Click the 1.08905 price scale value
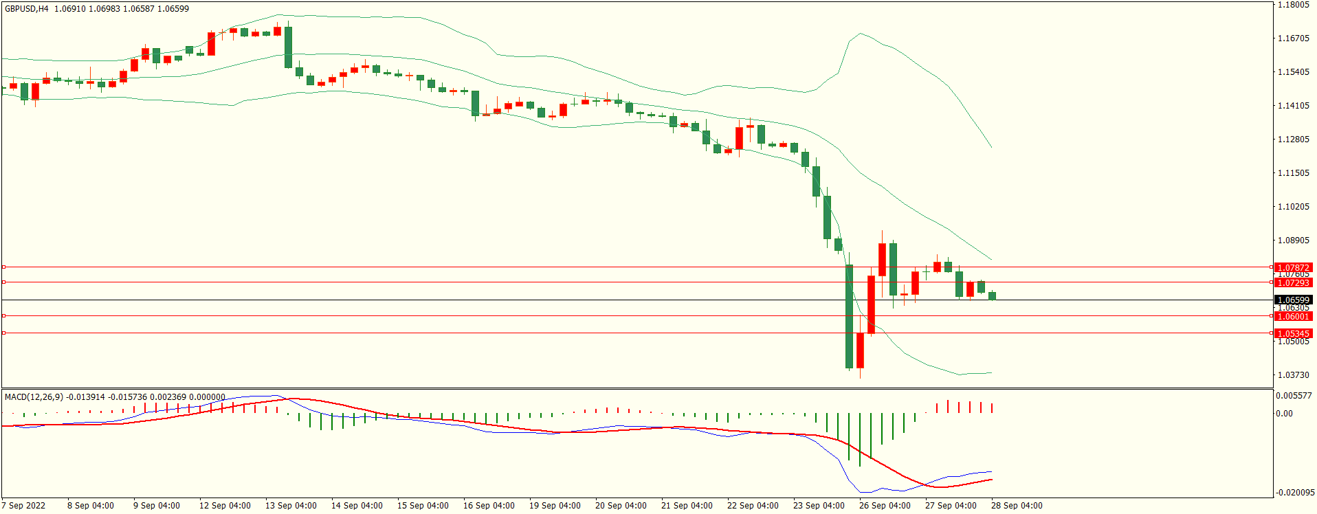1317x514 pixels. coord(1293,240)
